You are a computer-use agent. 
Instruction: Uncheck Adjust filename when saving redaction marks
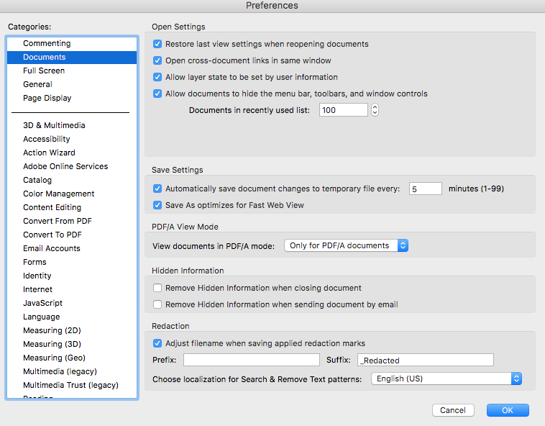tap(157, 343)
